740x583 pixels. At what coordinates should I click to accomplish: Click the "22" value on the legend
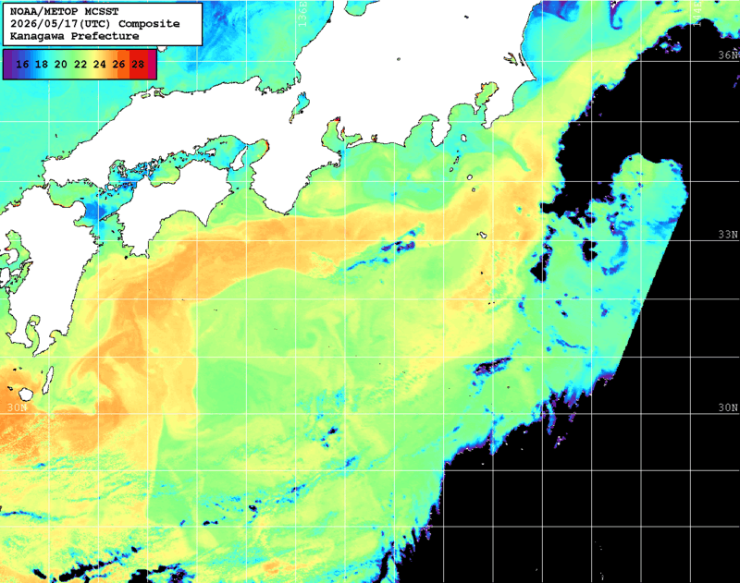pyautogui.click(x=80, y=64)
